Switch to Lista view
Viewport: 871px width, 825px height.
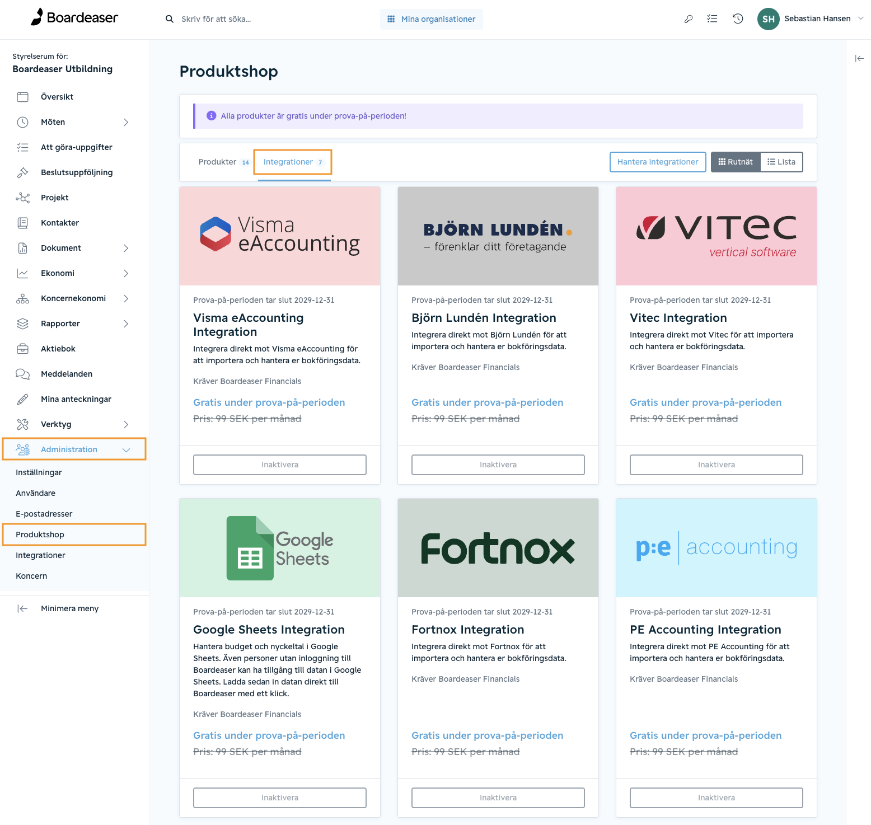click(x=781, y=162)
